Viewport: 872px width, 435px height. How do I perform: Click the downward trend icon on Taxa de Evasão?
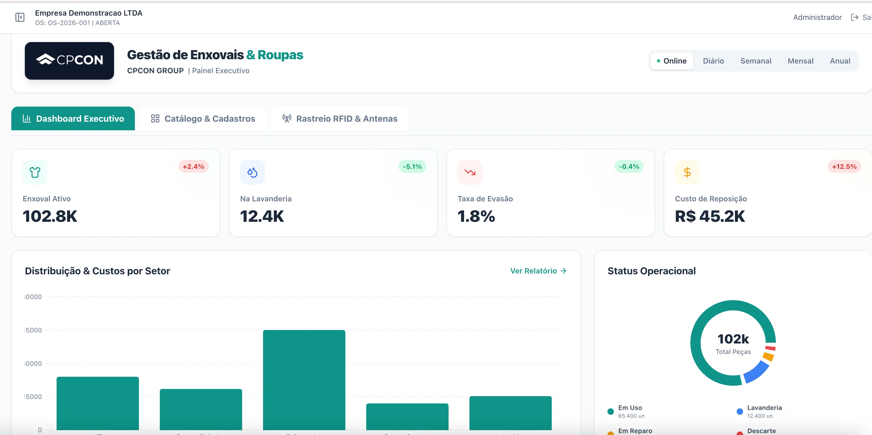pyautogui.click(x=470, y=172)
